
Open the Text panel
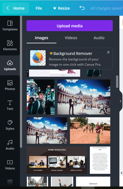click(10, 105)
